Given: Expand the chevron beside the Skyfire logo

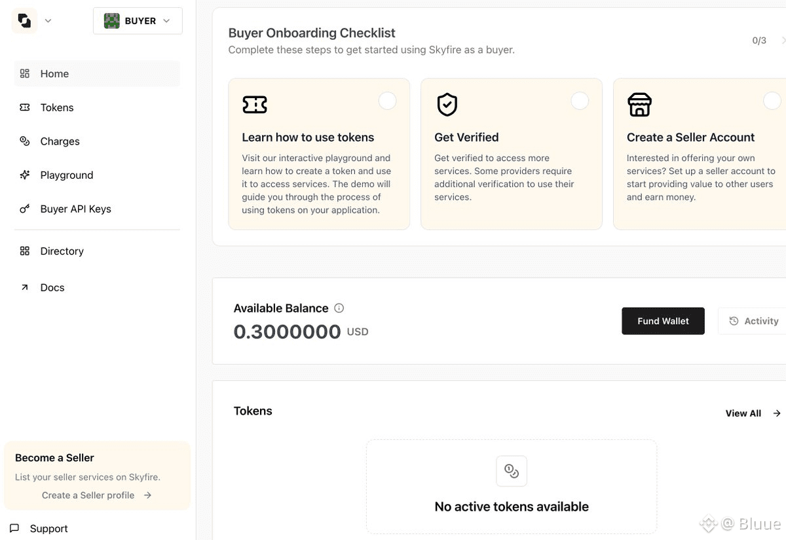Looking at the screenshot, I should pyautogui.click(x=48, y=21).
